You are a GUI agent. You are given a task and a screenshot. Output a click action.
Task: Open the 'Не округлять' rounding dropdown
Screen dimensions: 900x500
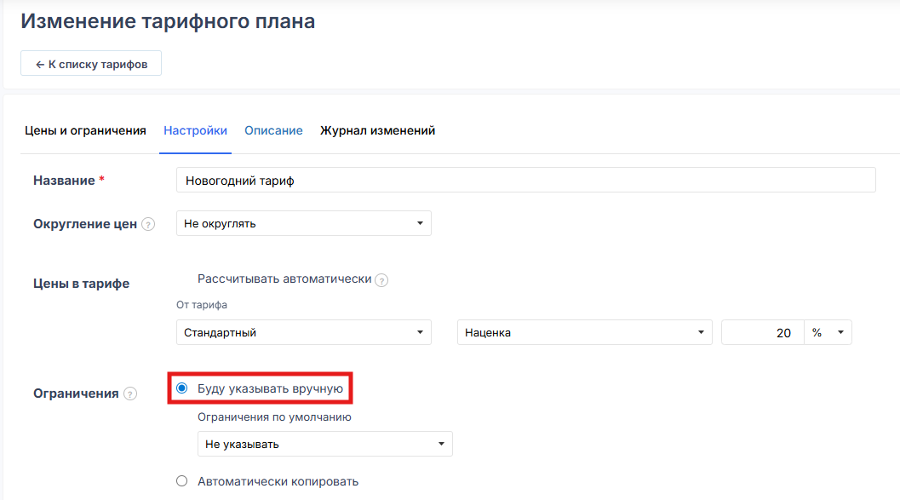coord(303,223)
